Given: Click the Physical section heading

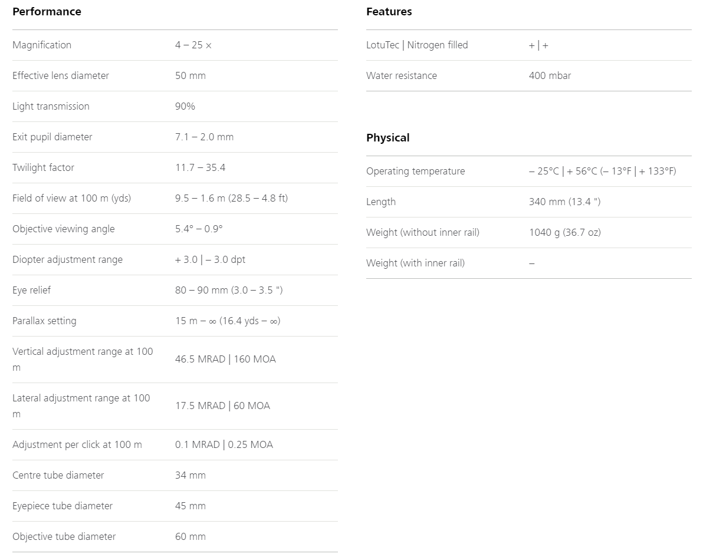Looking at the screenshot, I should [387, 138].
